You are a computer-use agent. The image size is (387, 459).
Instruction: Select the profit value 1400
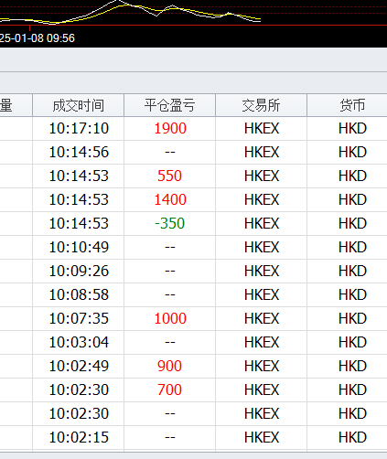(x=170, y=199)
